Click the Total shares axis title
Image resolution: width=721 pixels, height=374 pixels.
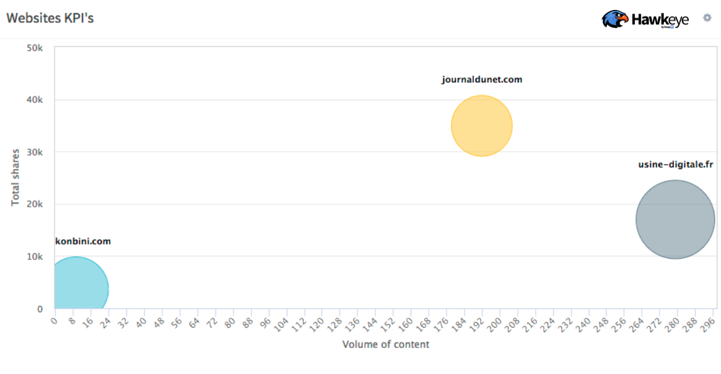[17, 178]
